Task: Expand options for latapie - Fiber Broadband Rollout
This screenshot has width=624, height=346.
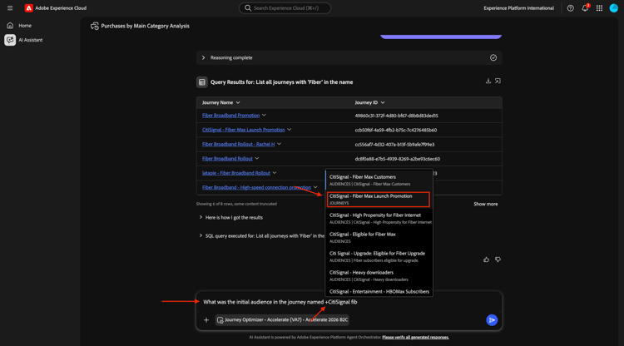Action: (275, 173)
